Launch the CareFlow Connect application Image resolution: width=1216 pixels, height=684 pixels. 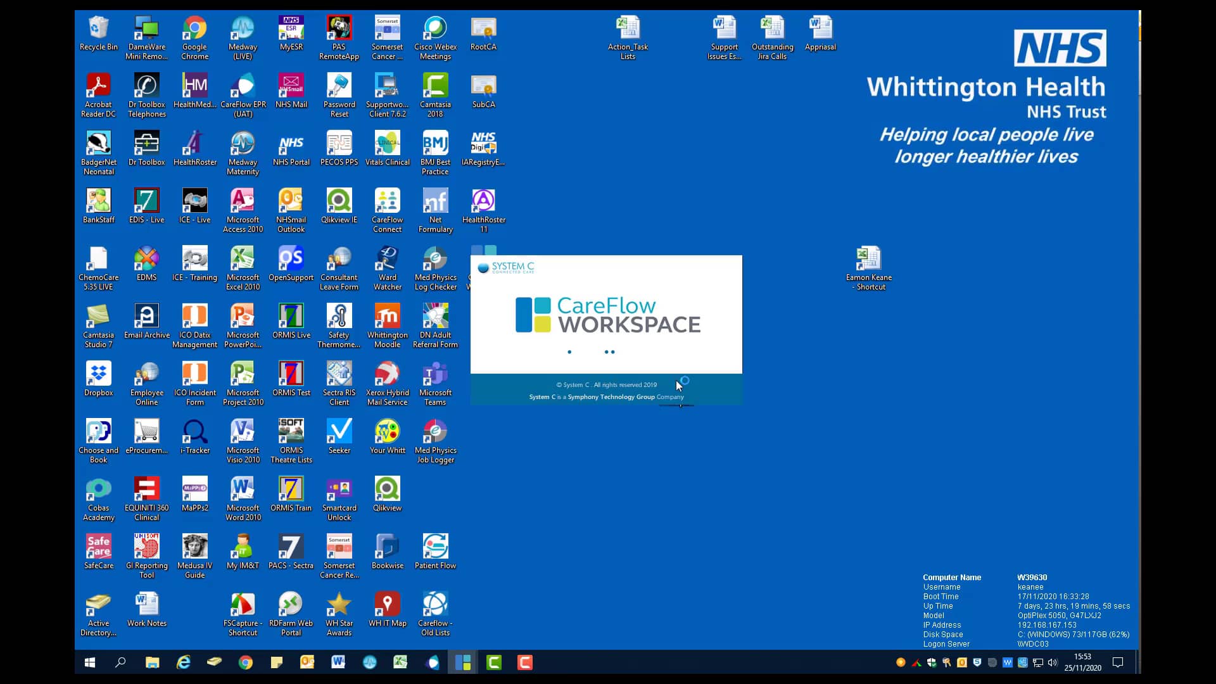(387, 201)
